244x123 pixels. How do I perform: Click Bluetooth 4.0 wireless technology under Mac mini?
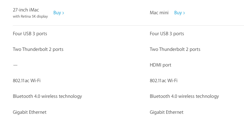point(184,96)
